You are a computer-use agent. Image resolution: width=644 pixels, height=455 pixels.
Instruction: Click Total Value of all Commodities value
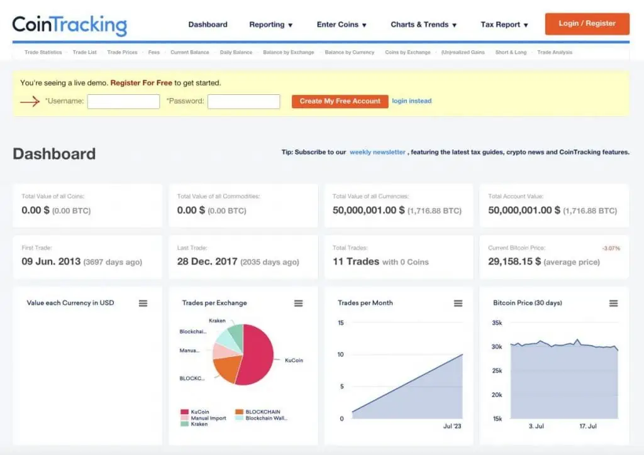pyautogui.click(x=211, y=211)
